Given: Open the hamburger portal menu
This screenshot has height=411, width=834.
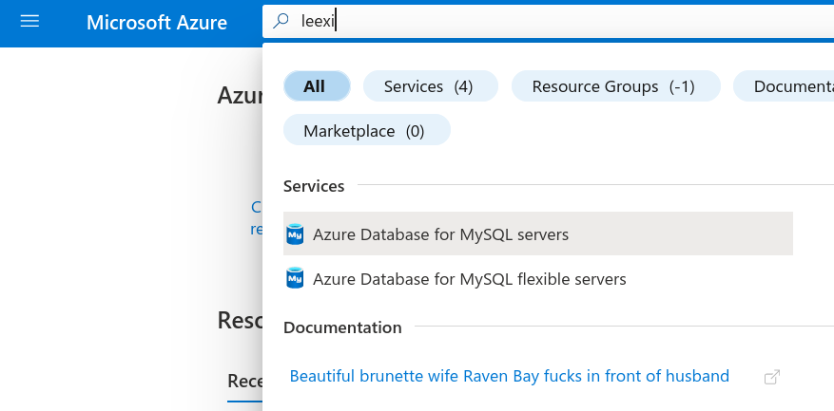Looking at the screenshot, I should click(x=29, y=21).
